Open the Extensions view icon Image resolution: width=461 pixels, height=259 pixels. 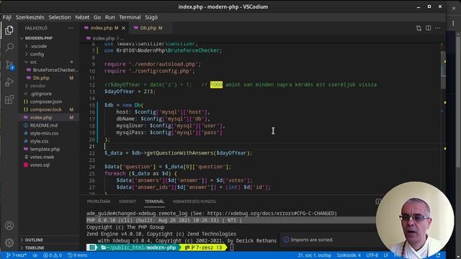pyautogui.click(x=9, y=99)
